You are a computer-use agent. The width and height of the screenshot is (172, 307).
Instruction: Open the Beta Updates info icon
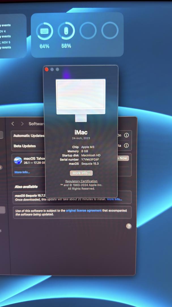point(126,146)
